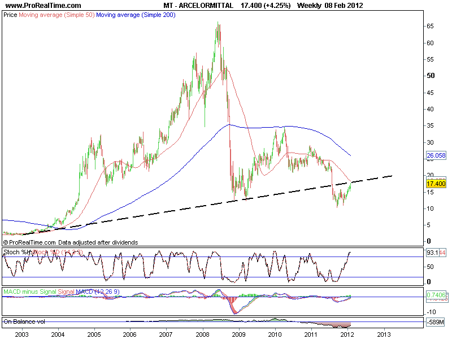This screenshot has height=339, width=452.
Task: Select the MT - ARCELORMITTAL title text
Action: tap(198, 6)
